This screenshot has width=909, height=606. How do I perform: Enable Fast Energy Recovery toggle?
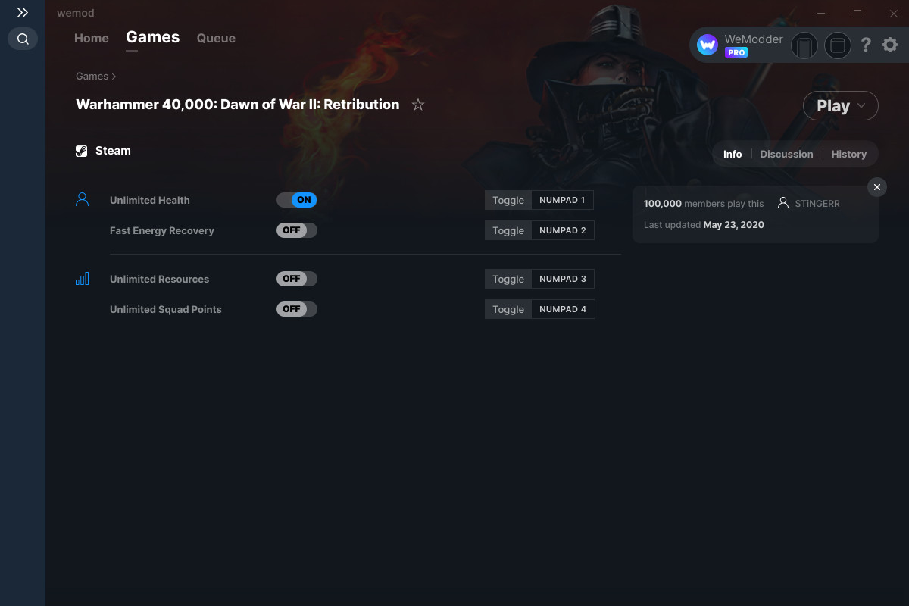click(297, 230)
